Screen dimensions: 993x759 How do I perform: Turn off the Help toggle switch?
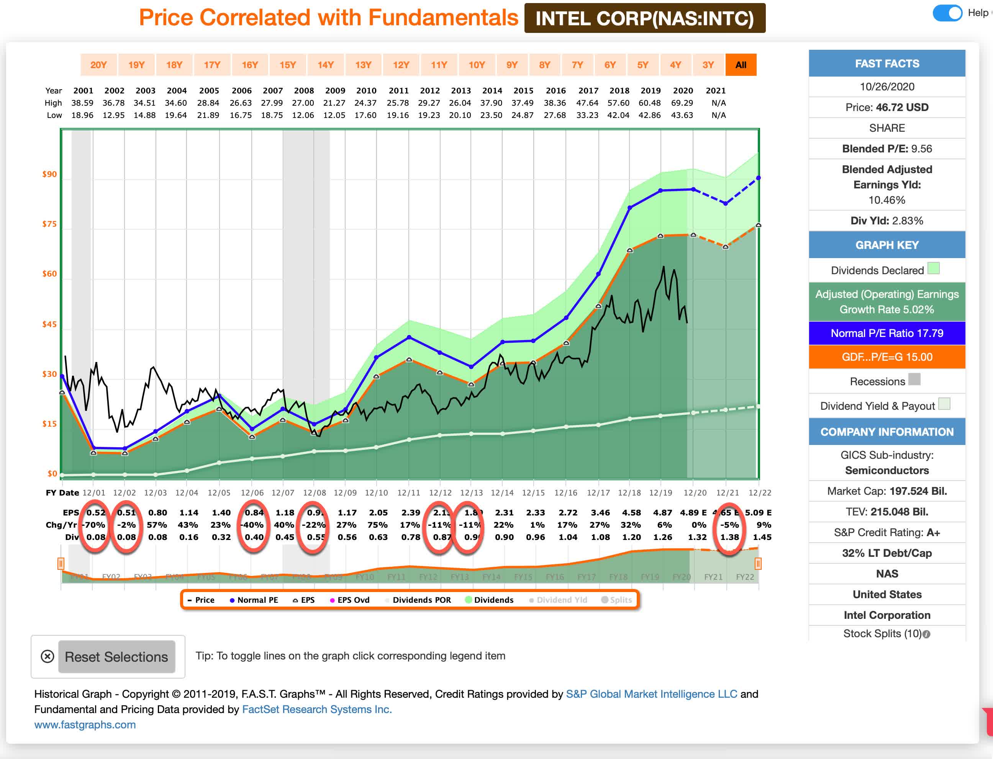click(x=947, y=13)
